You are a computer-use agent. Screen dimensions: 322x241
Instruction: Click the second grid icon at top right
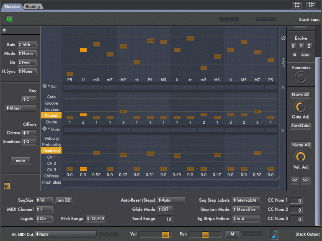point(311,5)
